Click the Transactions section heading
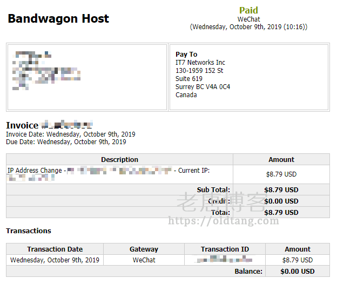This screenshot has width=337, height=298. click(29, 231)
